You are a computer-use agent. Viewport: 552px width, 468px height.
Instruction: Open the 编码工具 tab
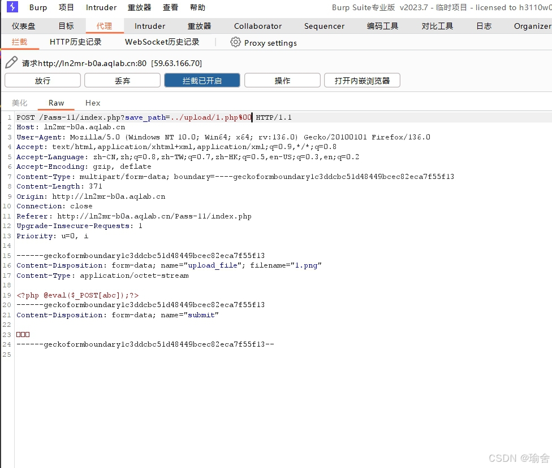click(x=382, y=26)
